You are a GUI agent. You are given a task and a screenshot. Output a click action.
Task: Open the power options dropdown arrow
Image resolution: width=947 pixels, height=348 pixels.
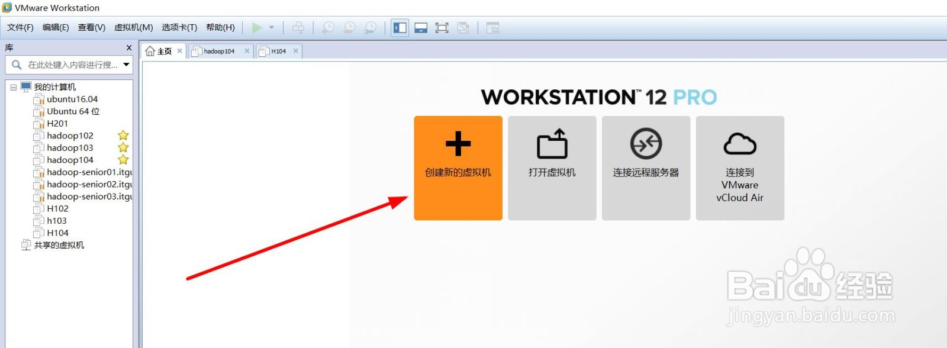pos(272,28)
